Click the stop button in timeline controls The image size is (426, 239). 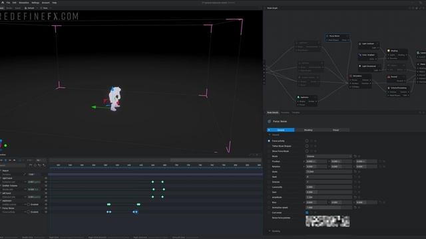6,160
